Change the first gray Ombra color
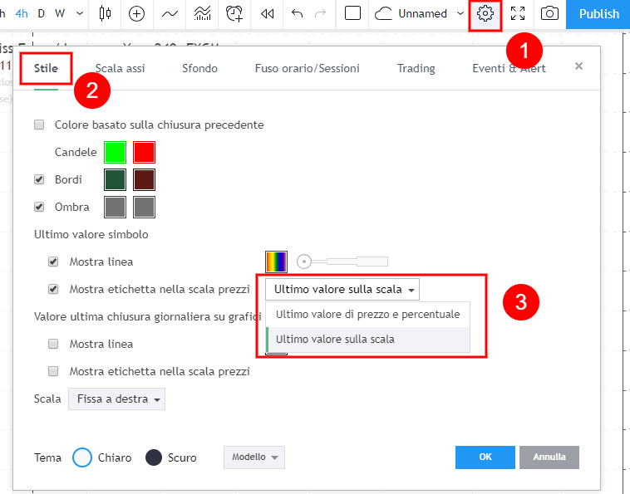This screenshot has width=630, height=494. tap(116, 207)
